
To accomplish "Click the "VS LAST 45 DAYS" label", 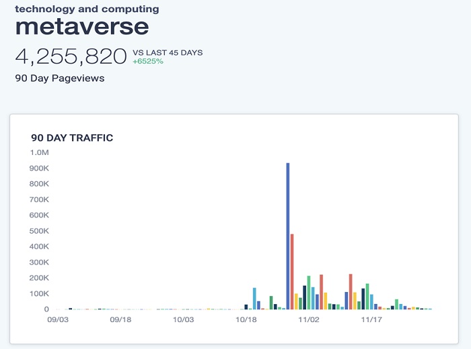I will (168, 53).
